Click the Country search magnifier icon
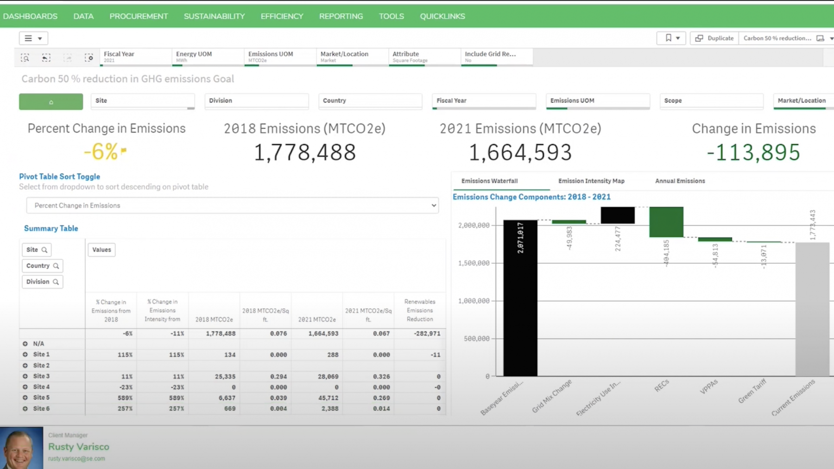The image size is (834, 469). click(56, 266)
